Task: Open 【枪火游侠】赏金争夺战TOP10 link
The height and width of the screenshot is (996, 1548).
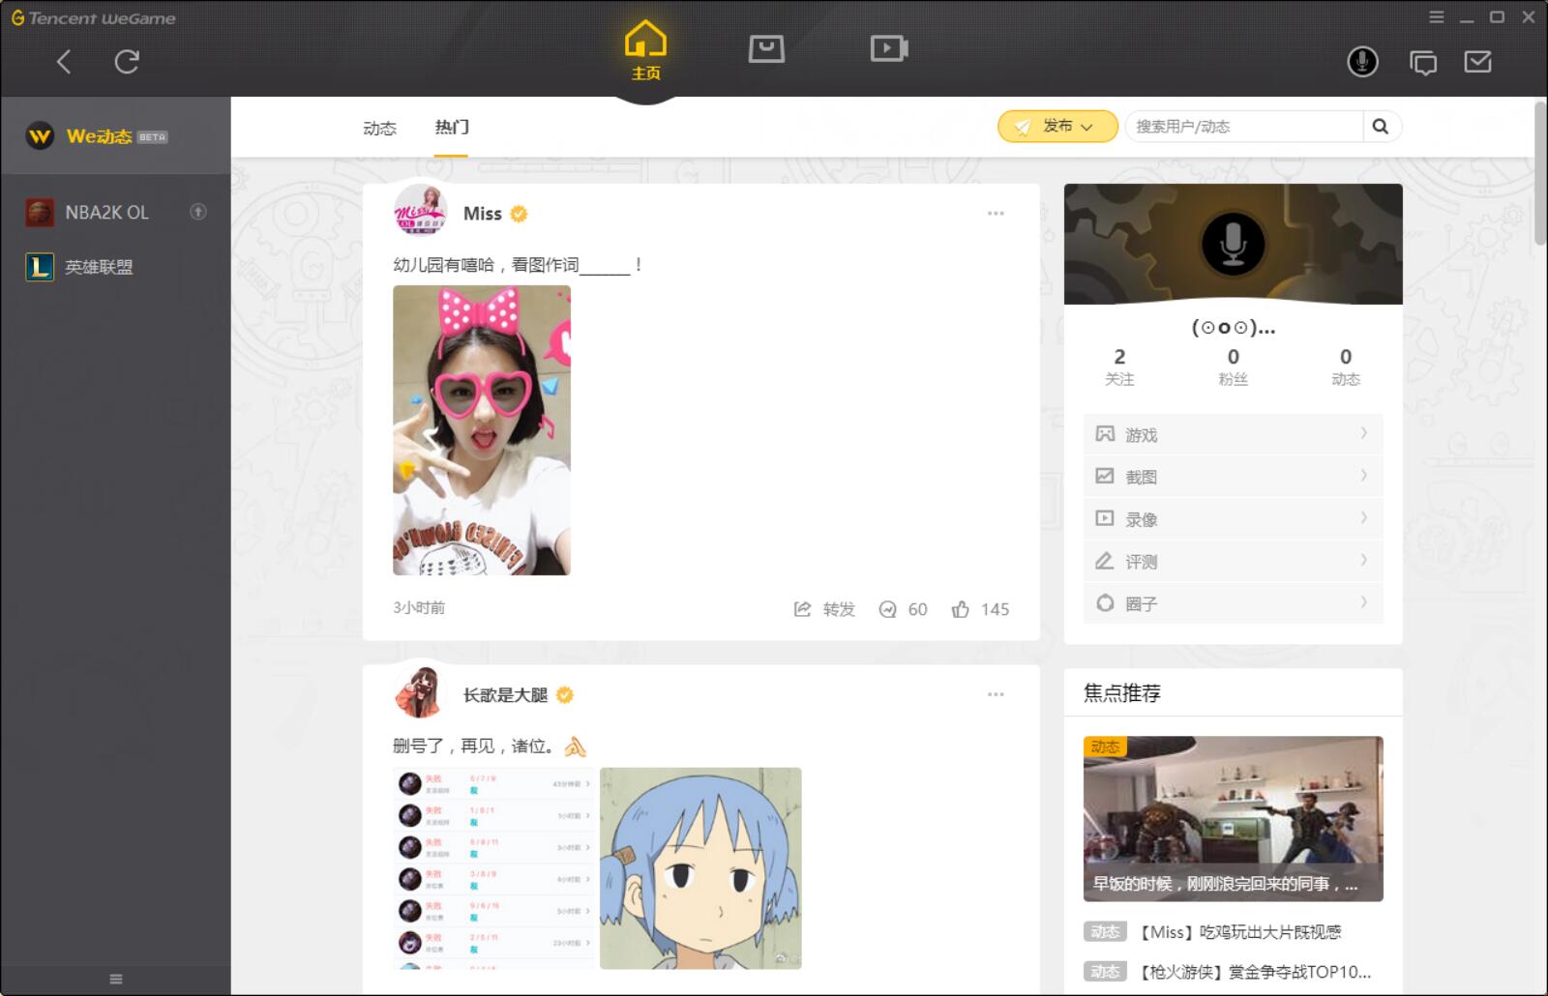Action: point(1252,972)
